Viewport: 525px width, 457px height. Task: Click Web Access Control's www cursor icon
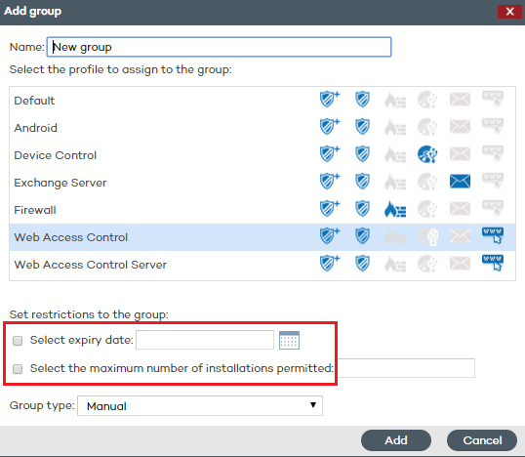(x=493, y=235)
